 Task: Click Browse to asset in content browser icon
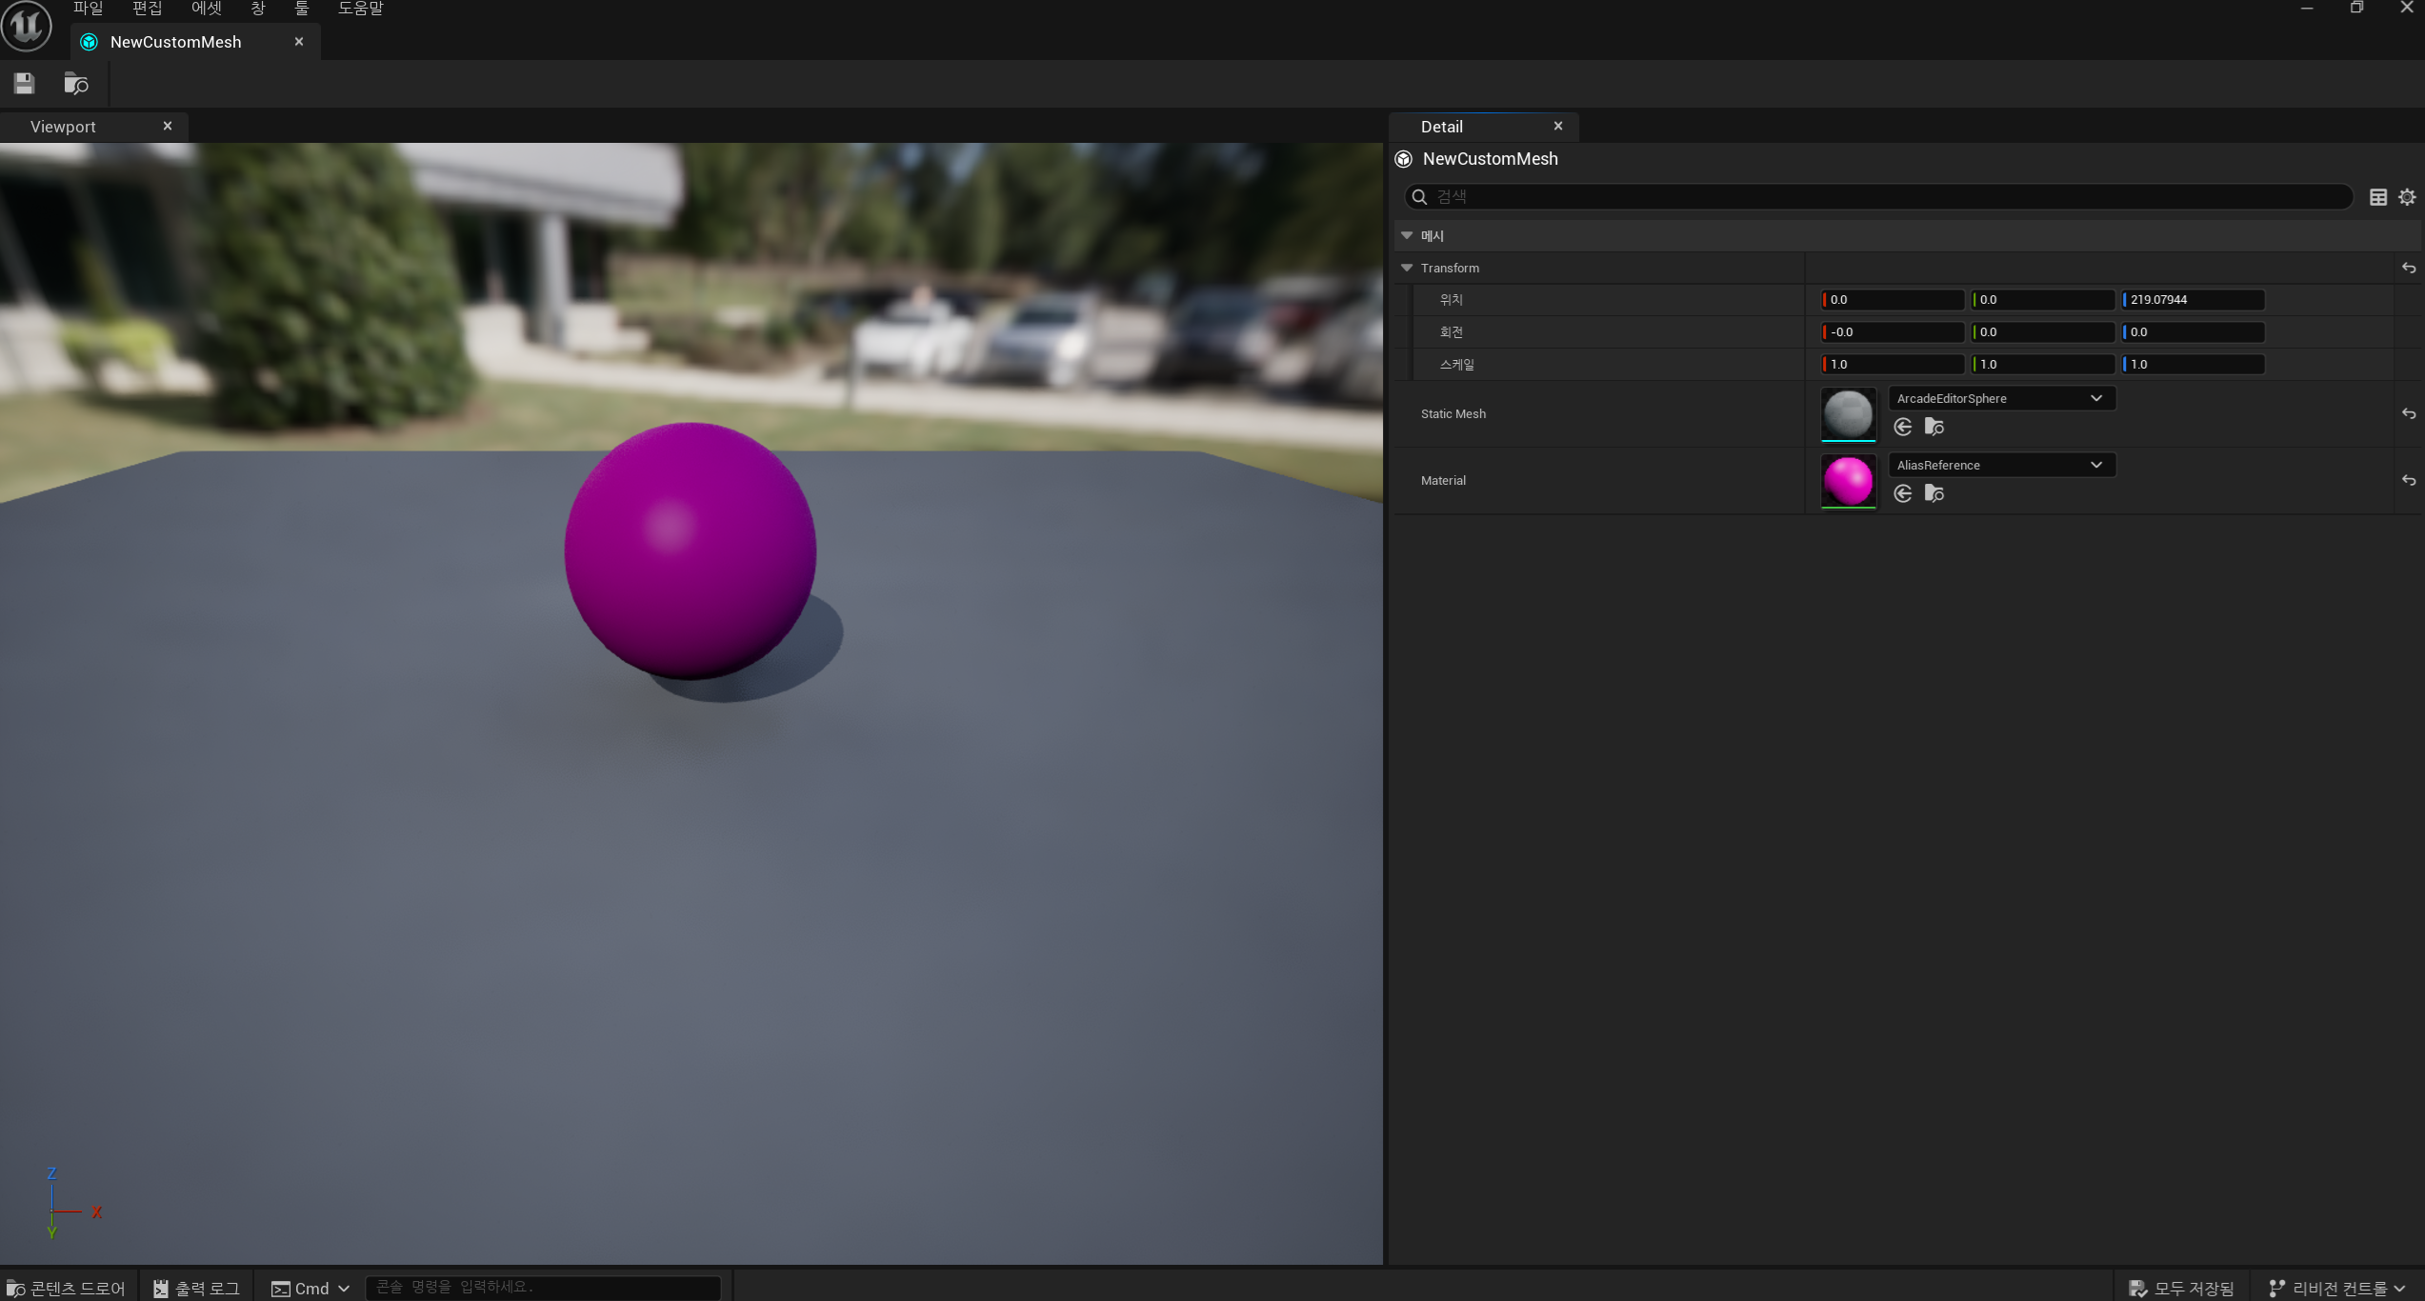76,84
